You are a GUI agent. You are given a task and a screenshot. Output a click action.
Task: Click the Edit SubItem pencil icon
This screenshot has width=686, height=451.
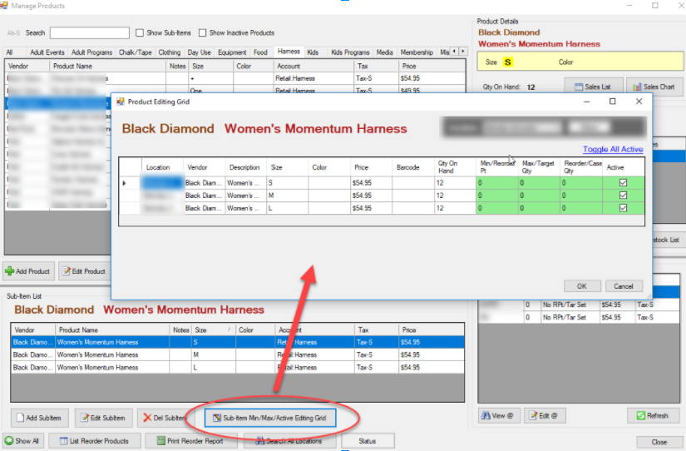pyautogui.click(x=85, y=418)
